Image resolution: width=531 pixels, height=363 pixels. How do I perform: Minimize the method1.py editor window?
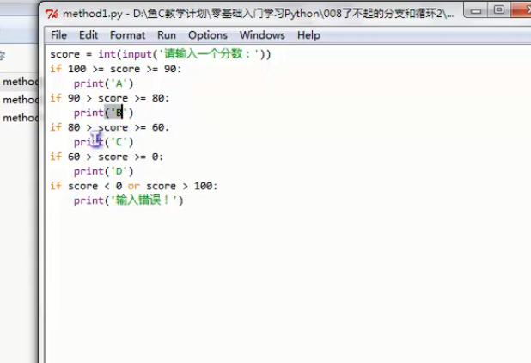point(476,10)
